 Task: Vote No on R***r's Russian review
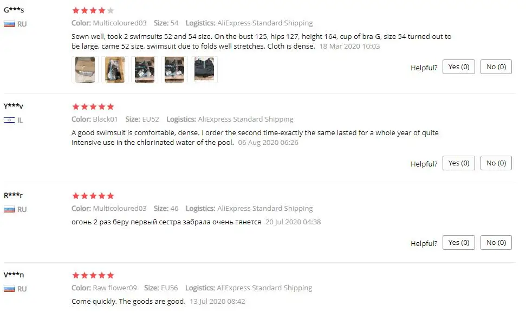496,242
